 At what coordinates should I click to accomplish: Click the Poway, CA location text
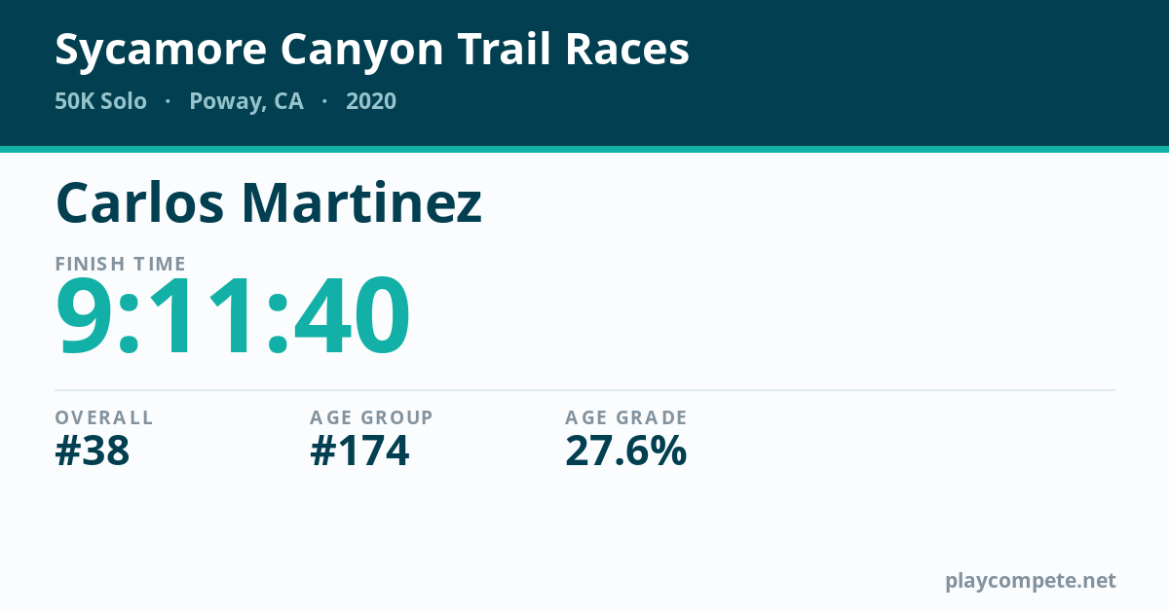[x=246, y=102]
